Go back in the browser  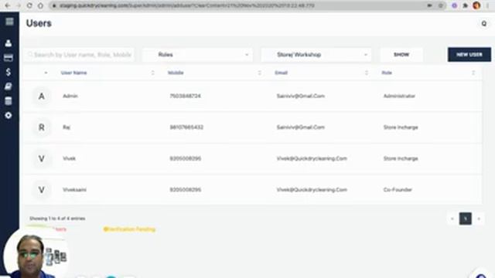(8, 5)
